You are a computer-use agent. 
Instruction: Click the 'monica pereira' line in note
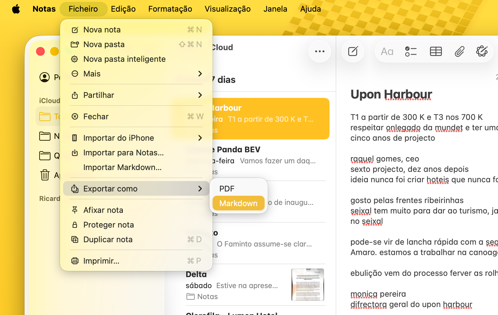(378, 294)
